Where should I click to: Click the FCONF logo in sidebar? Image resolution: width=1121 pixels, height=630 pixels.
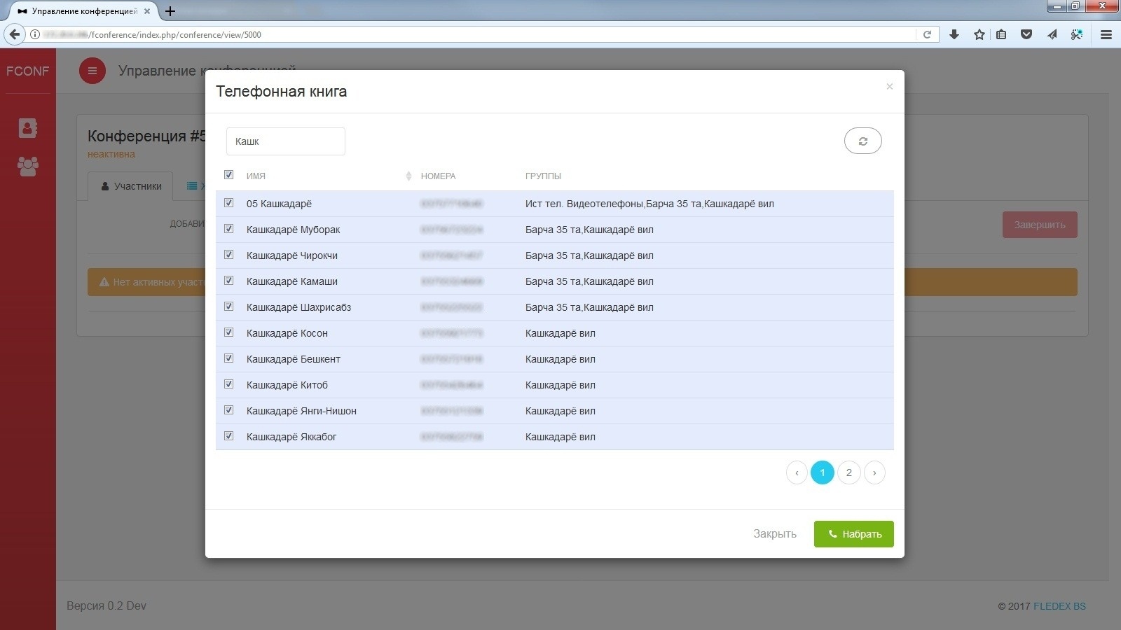pos(27,71)
